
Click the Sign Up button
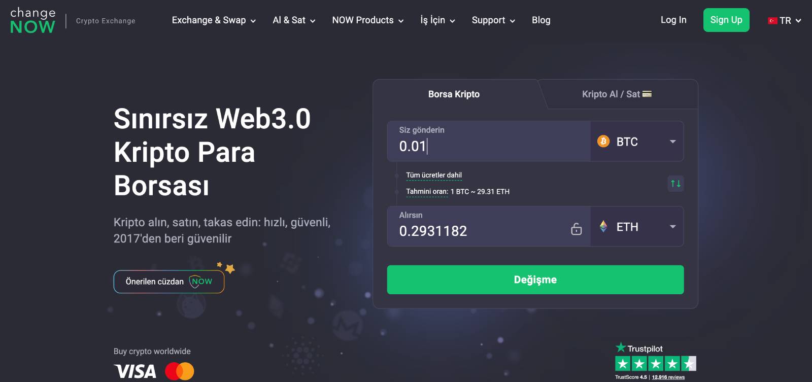tap(726, 20)
